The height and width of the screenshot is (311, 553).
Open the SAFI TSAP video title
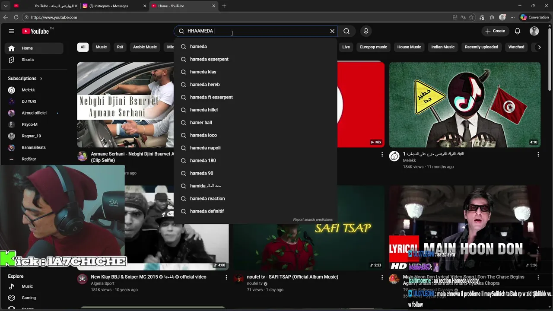tap(292, 277)
